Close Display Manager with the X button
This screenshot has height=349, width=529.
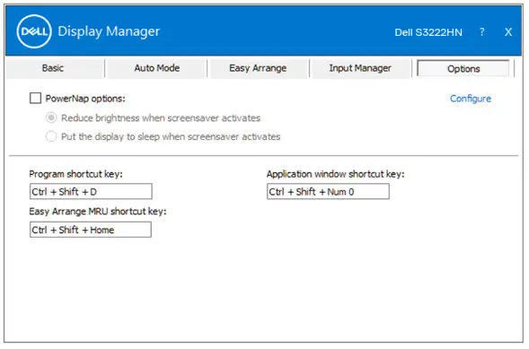coord(508,32)
